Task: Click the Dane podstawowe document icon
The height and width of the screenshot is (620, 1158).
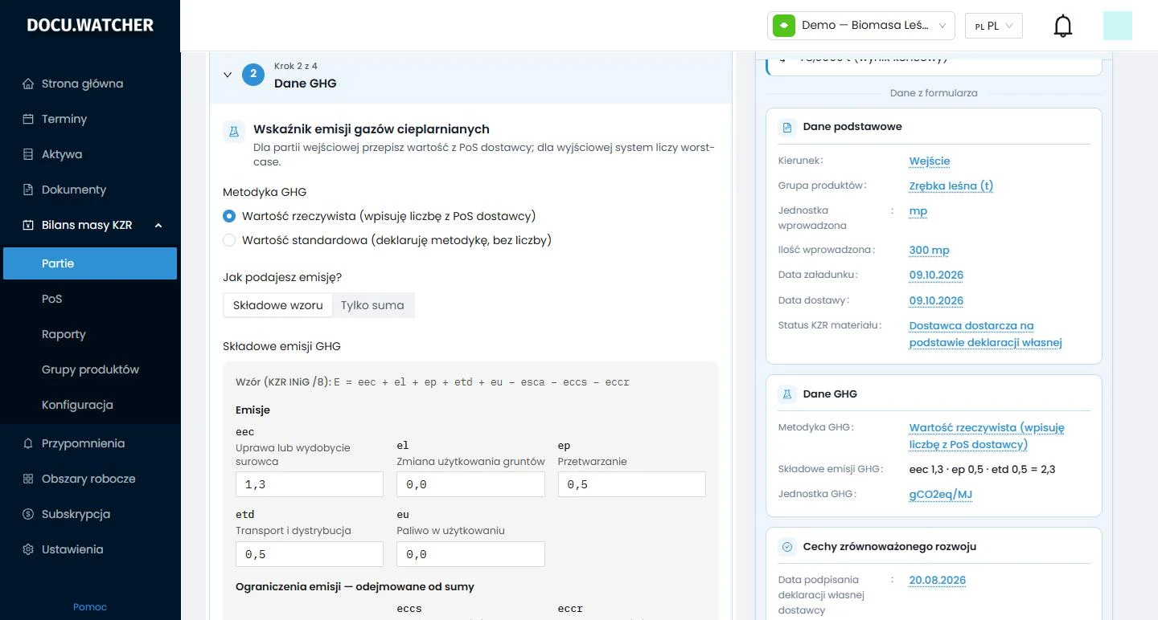Action: point(787,127)
